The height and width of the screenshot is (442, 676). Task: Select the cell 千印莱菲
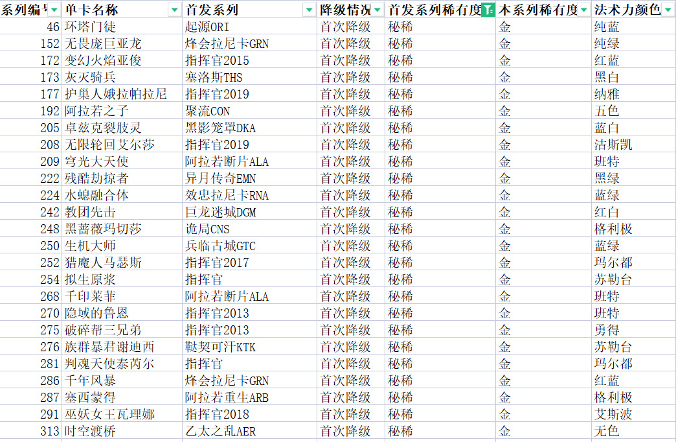(122, 296)
